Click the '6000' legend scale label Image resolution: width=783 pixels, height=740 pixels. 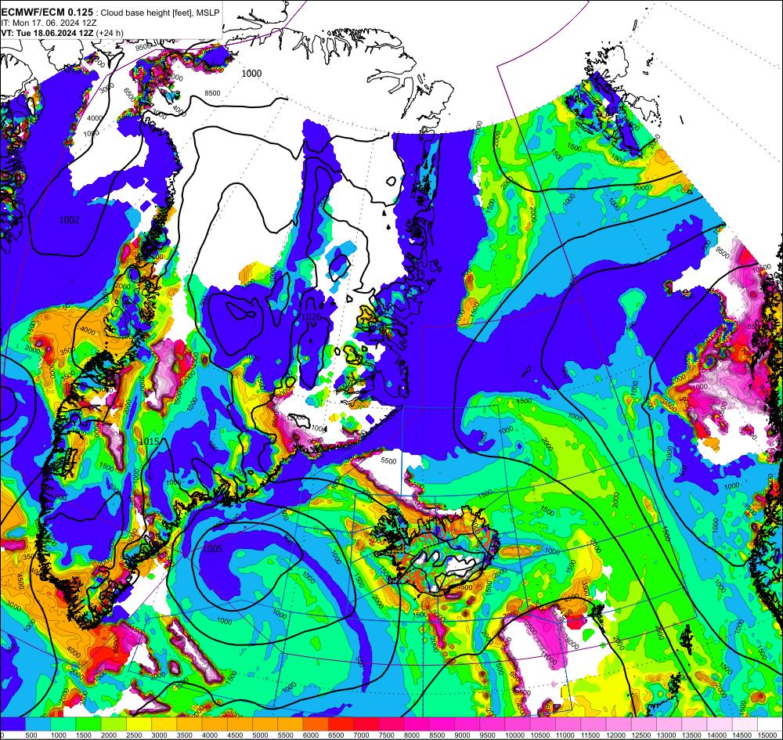pyautogui.click(x=311, y=735)
